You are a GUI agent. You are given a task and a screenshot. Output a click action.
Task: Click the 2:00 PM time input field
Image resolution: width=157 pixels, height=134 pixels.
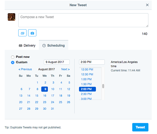click(x=92, y=62)
